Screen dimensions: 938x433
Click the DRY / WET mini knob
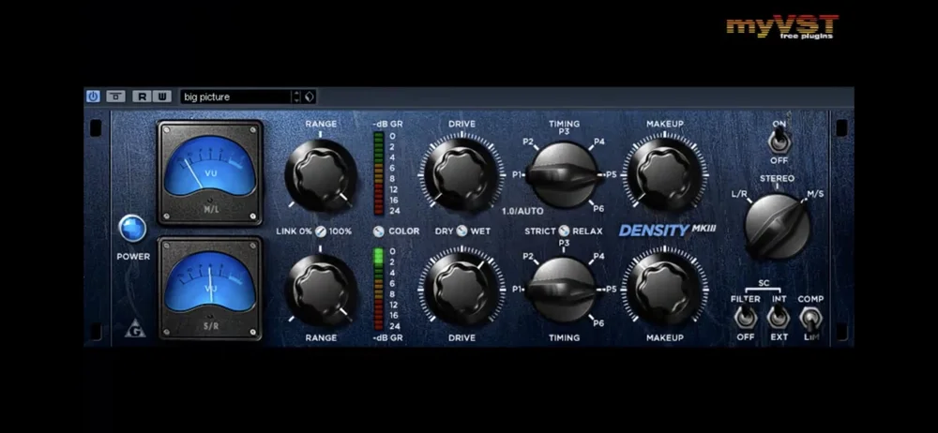[461, 231]
